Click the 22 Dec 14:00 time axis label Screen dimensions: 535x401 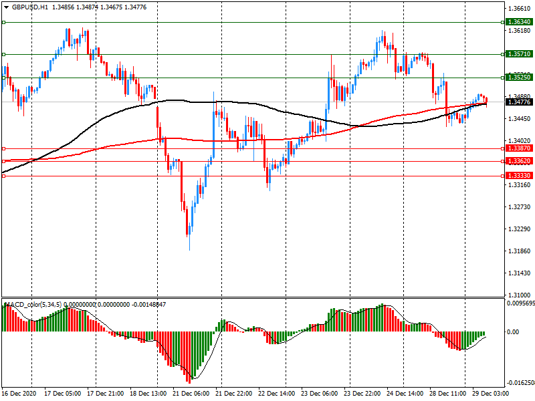click(x=276, y=394)
